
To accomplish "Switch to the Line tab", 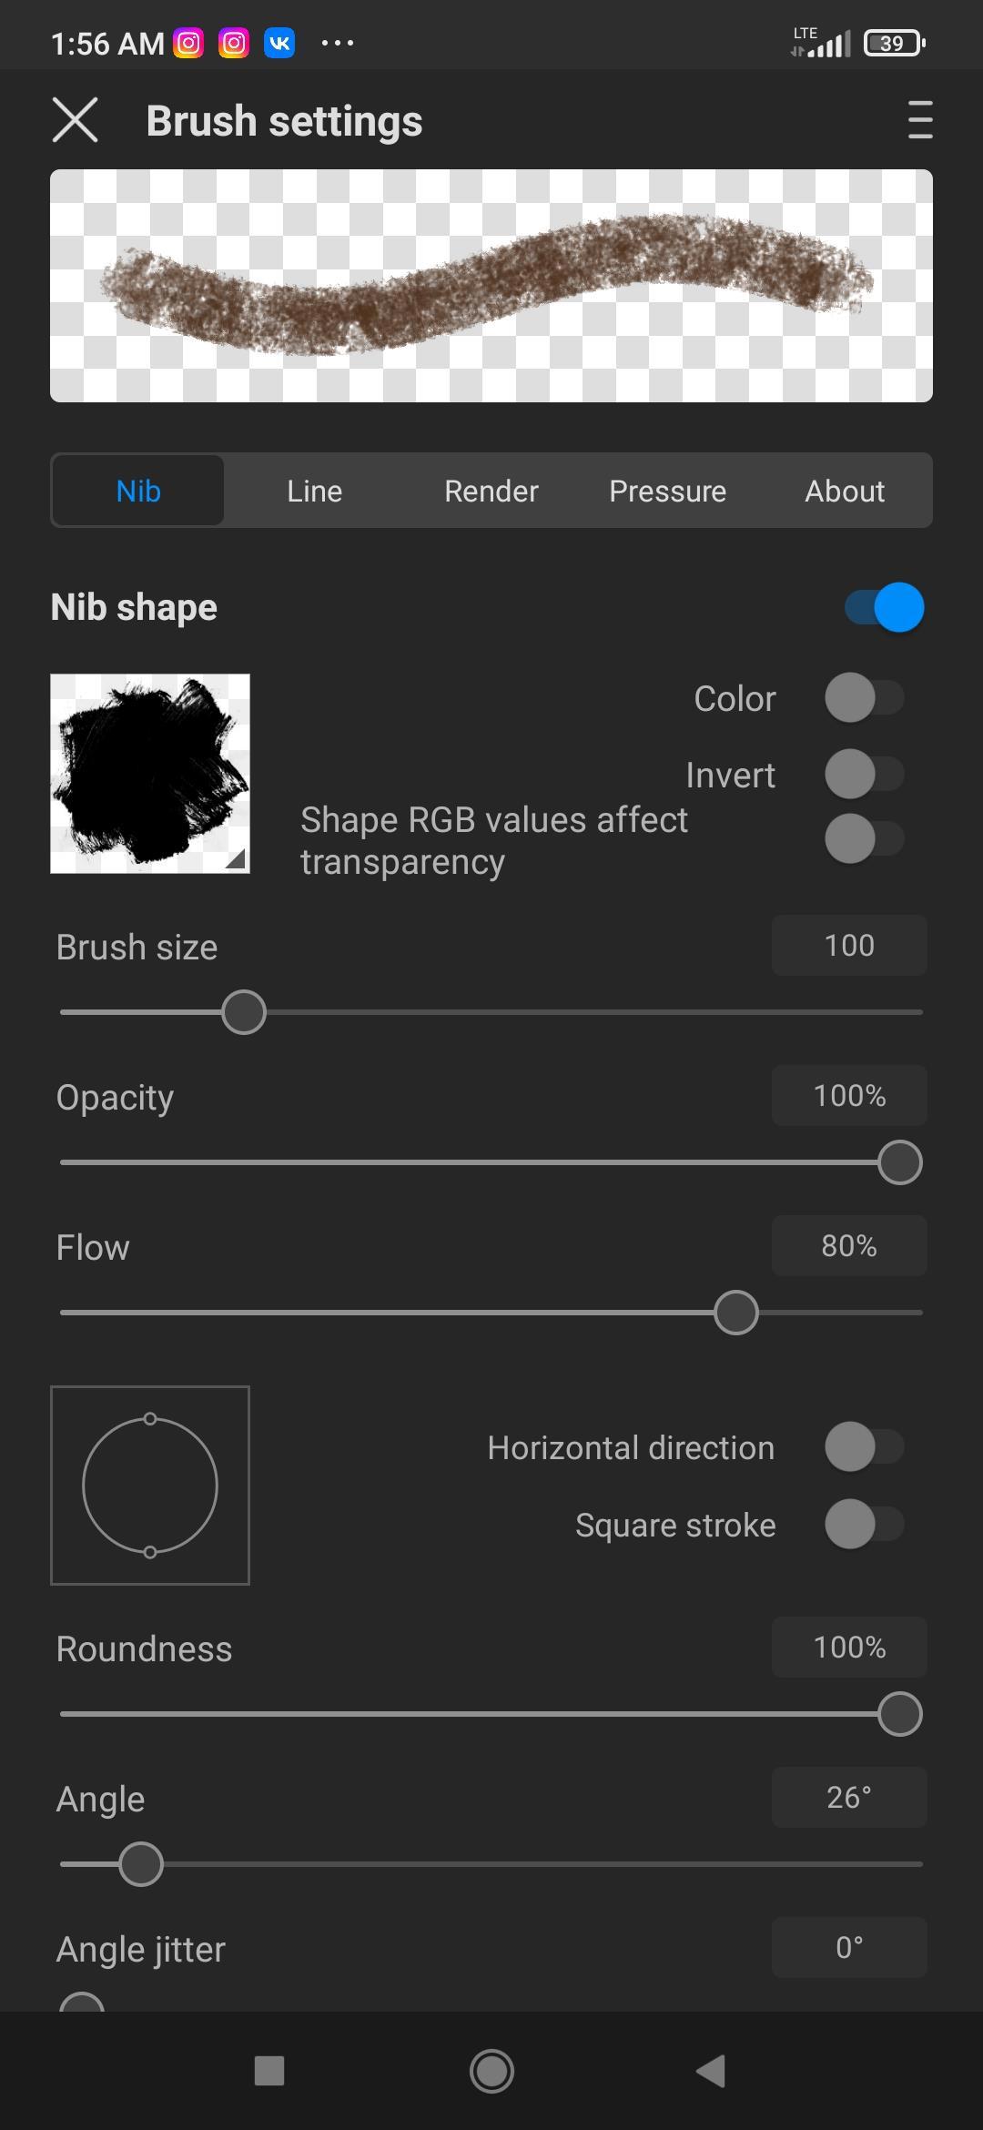I will [314, 491].
